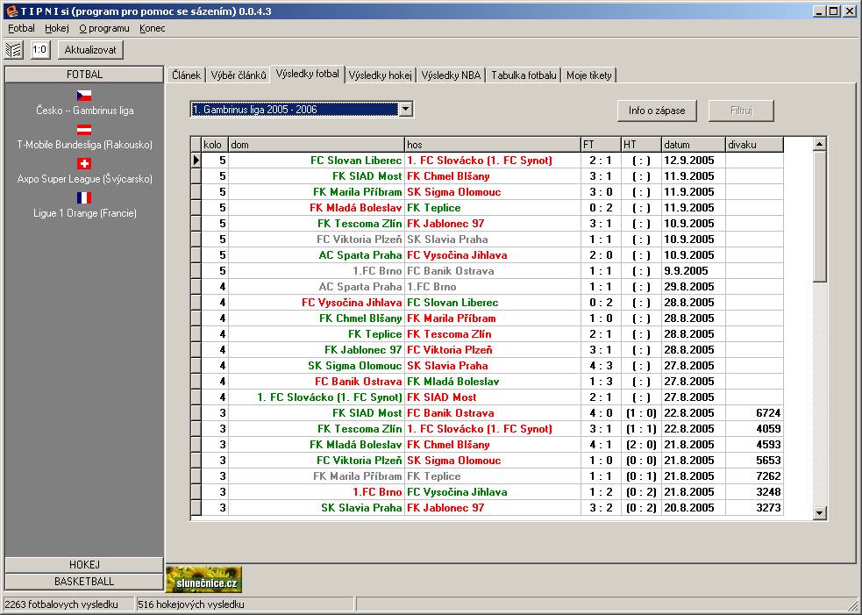The width and height of the screenshot is (862, 615).
Task: Click the 2263 fotbalovych vysledku status text
Action: (x=61, y=604)
